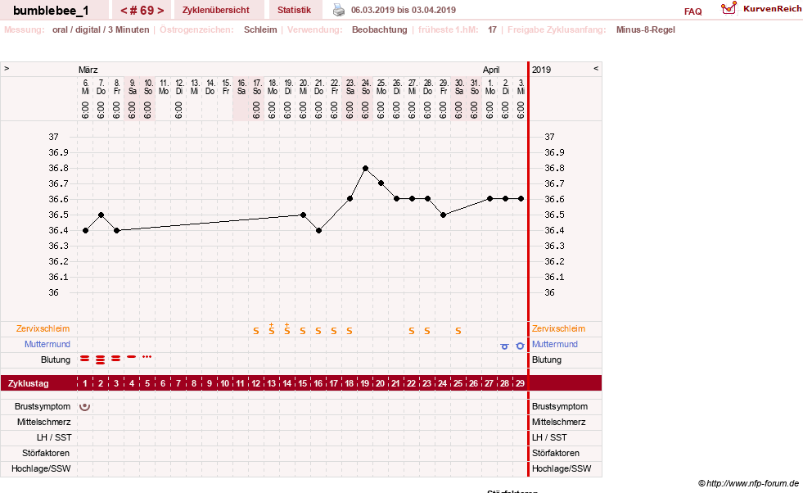Viewport: 803px width, 493px height.
Task: Click the left LH / SST row label
Action: (x=54, y=437)
